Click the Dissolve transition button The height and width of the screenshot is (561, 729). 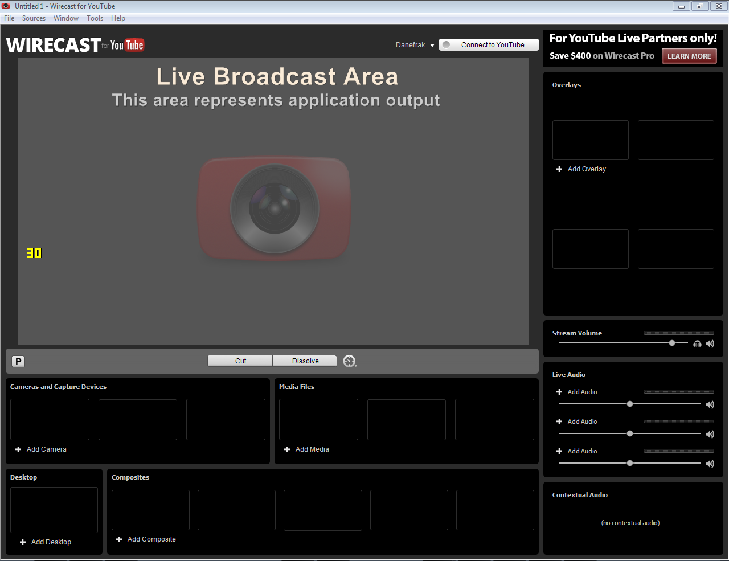(x=305, y=361)
